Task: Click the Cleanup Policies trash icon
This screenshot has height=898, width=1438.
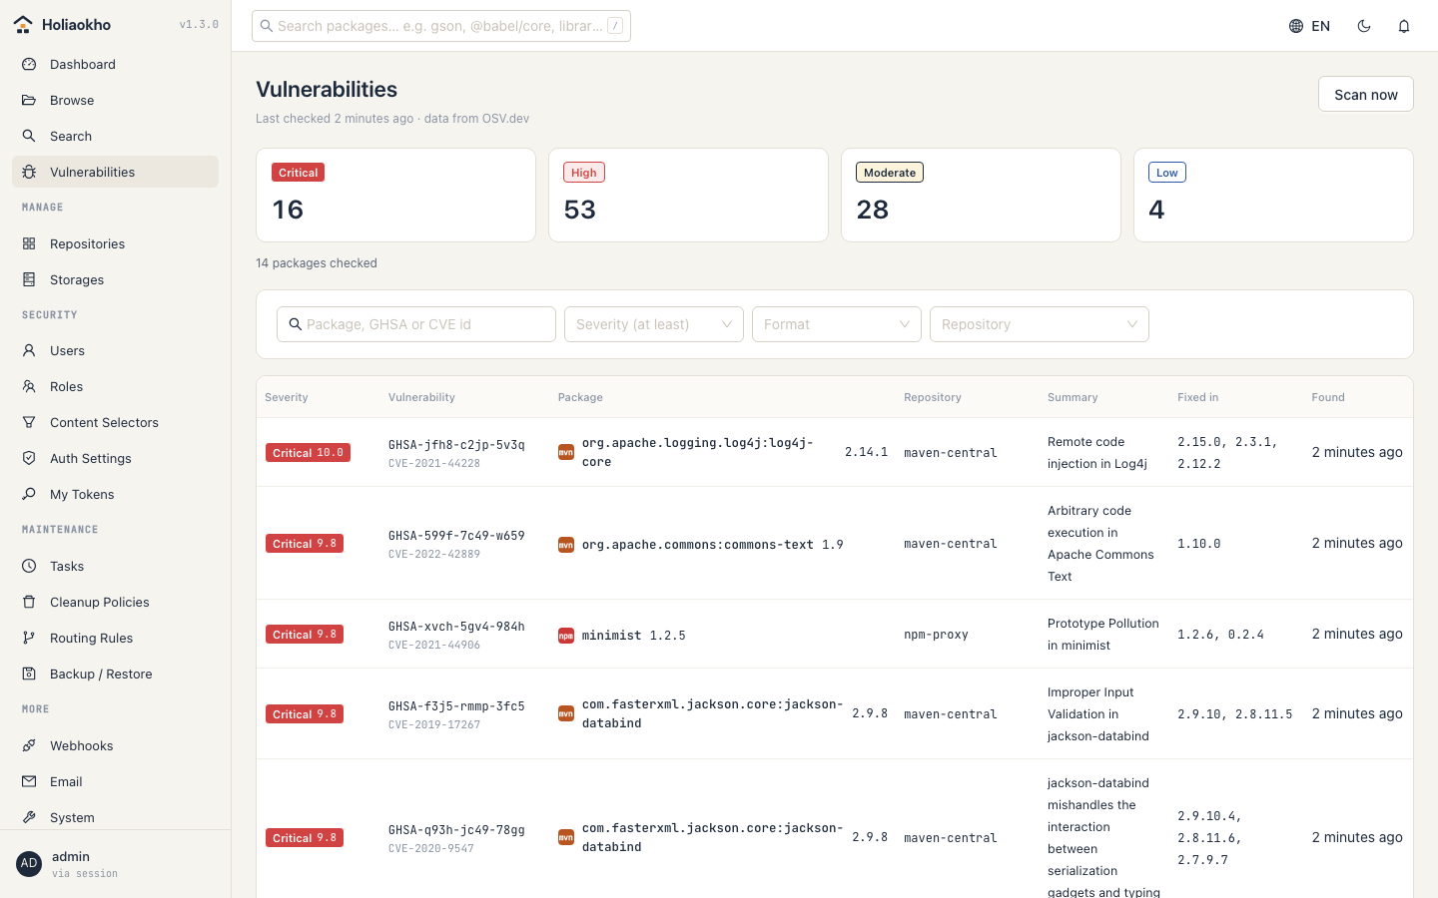Action: (29, 602)
